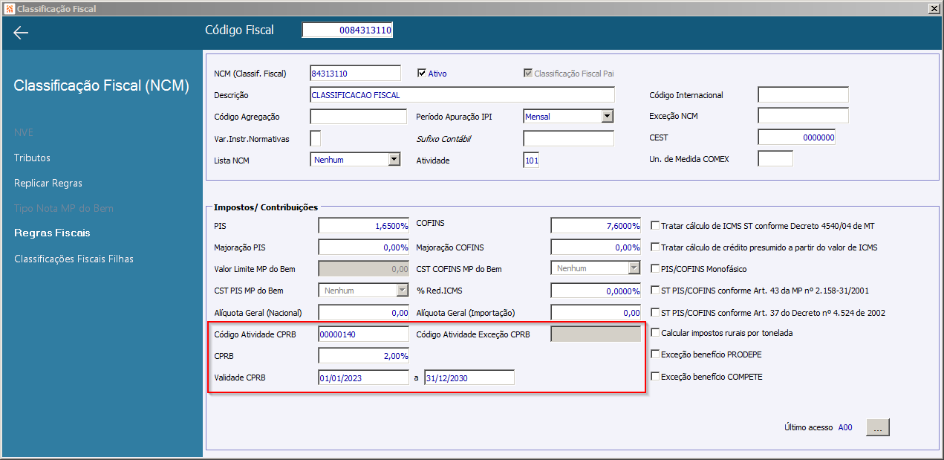Screen dimensions: 944x460
Task: Click the Código Fiscal field
Action: coord(348,30)
